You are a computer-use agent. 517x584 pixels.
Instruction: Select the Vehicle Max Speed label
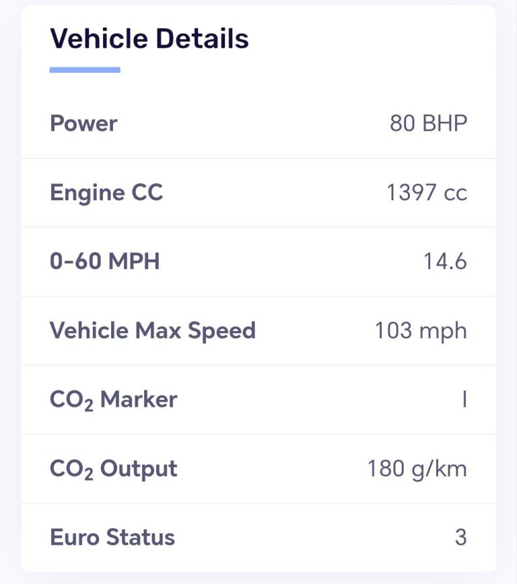click(x=153, y=330)
